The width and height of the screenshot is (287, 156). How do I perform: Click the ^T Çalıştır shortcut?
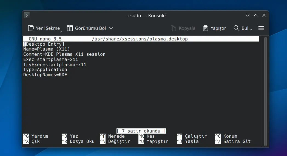[x=192, y=136]
